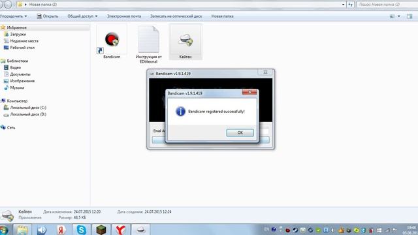Open Skype from the taskbar
Screen dimensions: 418x235
tap(81, 230)
